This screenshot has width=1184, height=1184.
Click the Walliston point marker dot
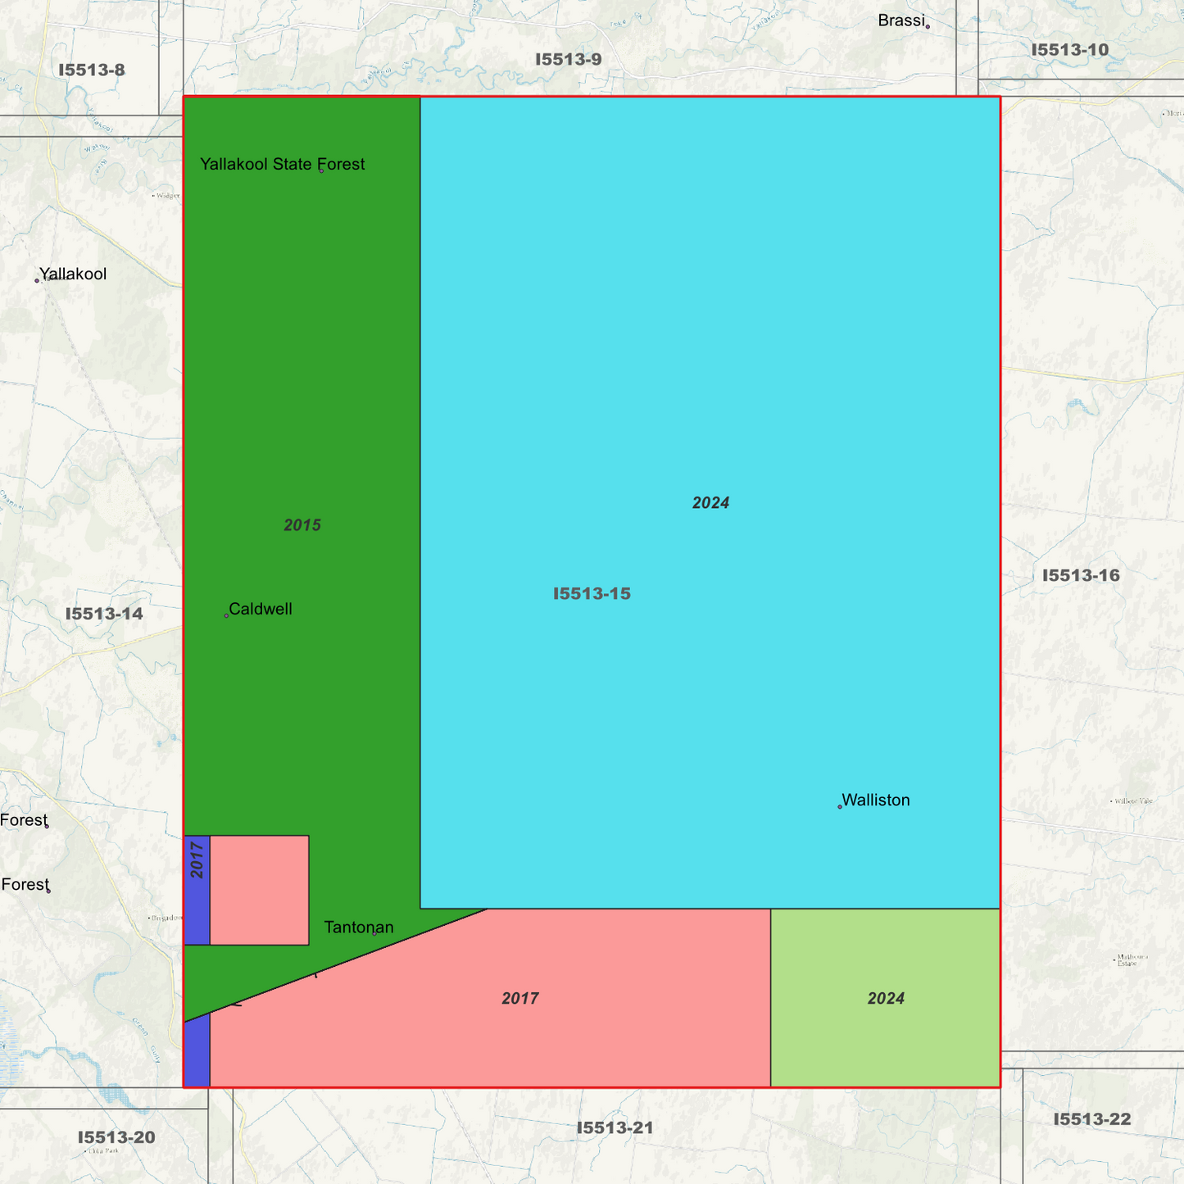(840, 807)
